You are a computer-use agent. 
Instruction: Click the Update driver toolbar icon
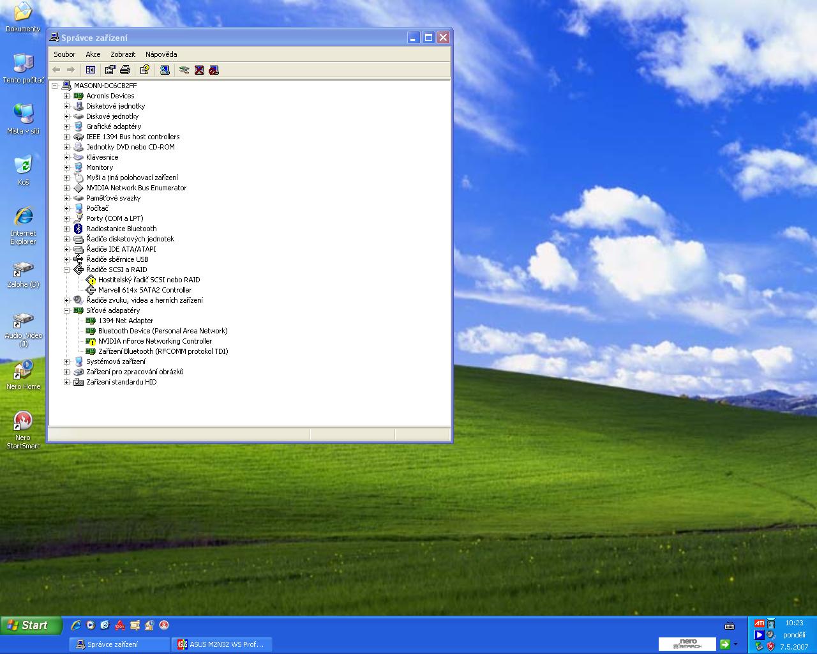point(184,70)
